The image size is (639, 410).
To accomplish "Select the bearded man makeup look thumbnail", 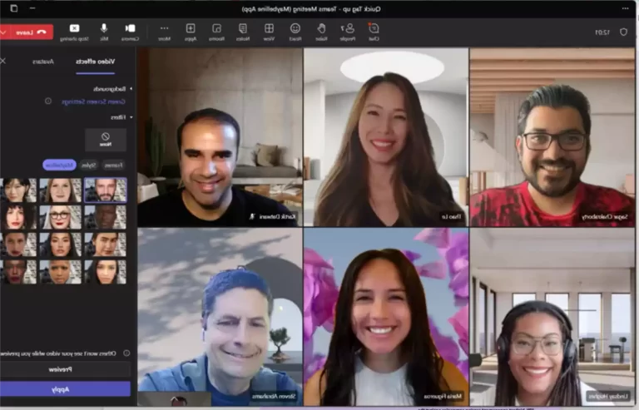I will click(106, 190).
